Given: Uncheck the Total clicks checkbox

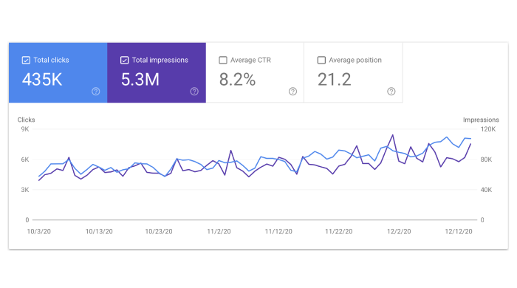Looking at the screenshot, I should click(x=26, y=60).
